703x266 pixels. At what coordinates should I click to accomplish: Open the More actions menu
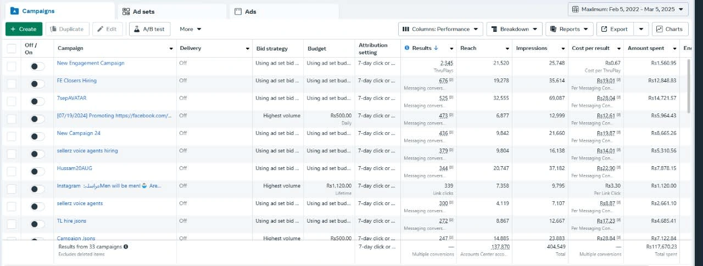coord(190,29)
